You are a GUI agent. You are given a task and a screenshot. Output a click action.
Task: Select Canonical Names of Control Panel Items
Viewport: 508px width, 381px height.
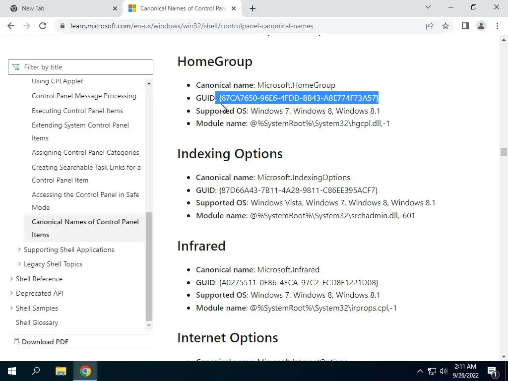[85, 228]
